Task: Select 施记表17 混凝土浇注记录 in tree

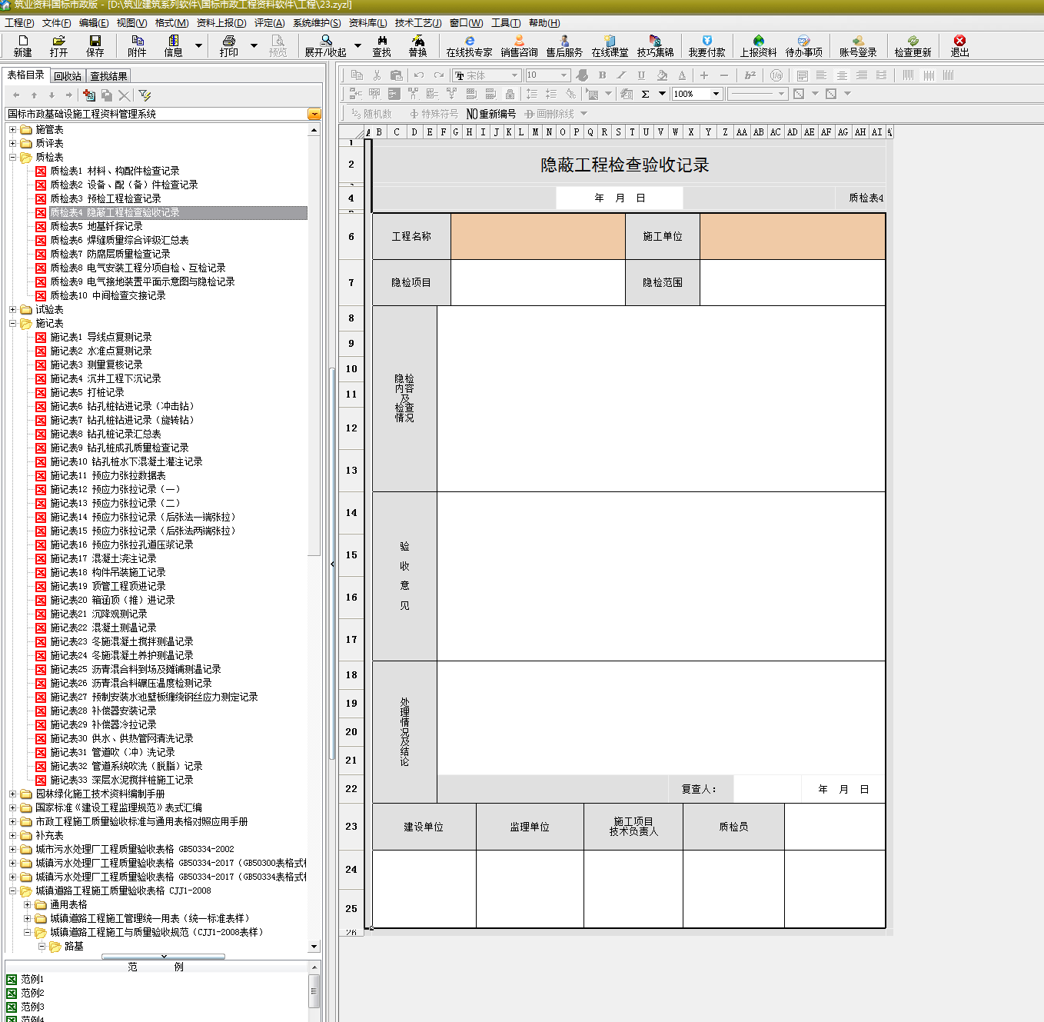Action: tap(103, 558)
